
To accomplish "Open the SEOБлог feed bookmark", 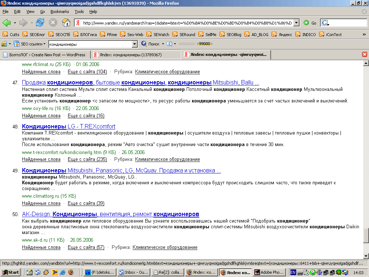I will (x=34, y=34).
